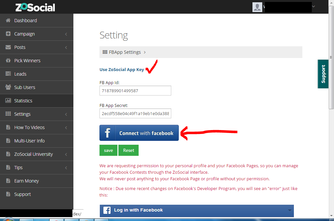The image size is (334, 221).
Task: Click the FB App Id input field
Action: pos(135,91)
